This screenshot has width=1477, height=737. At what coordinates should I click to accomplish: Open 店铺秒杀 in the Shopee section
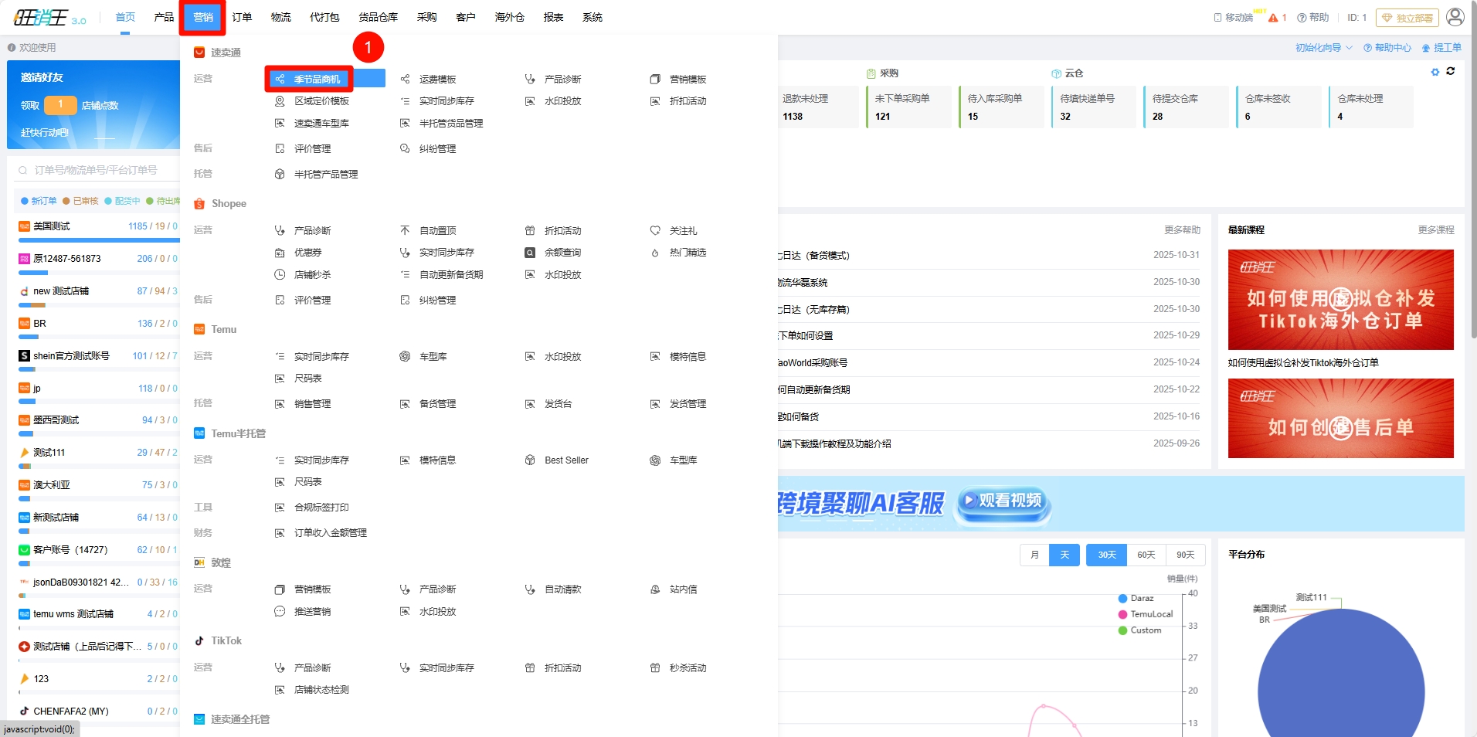click(312, 275)
